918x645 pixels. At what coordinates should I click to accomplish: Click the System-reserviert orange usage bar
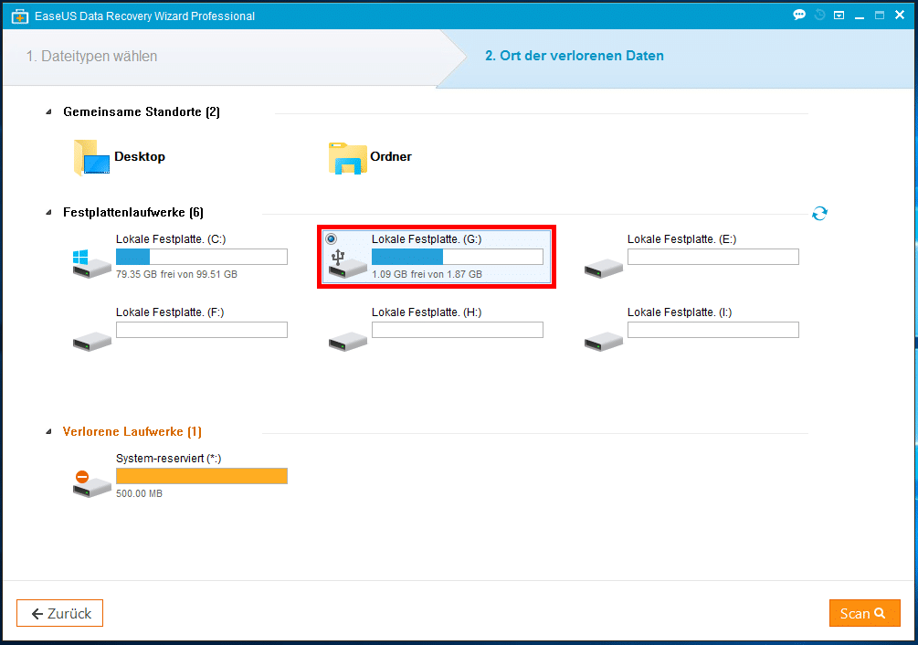point(201,476)
